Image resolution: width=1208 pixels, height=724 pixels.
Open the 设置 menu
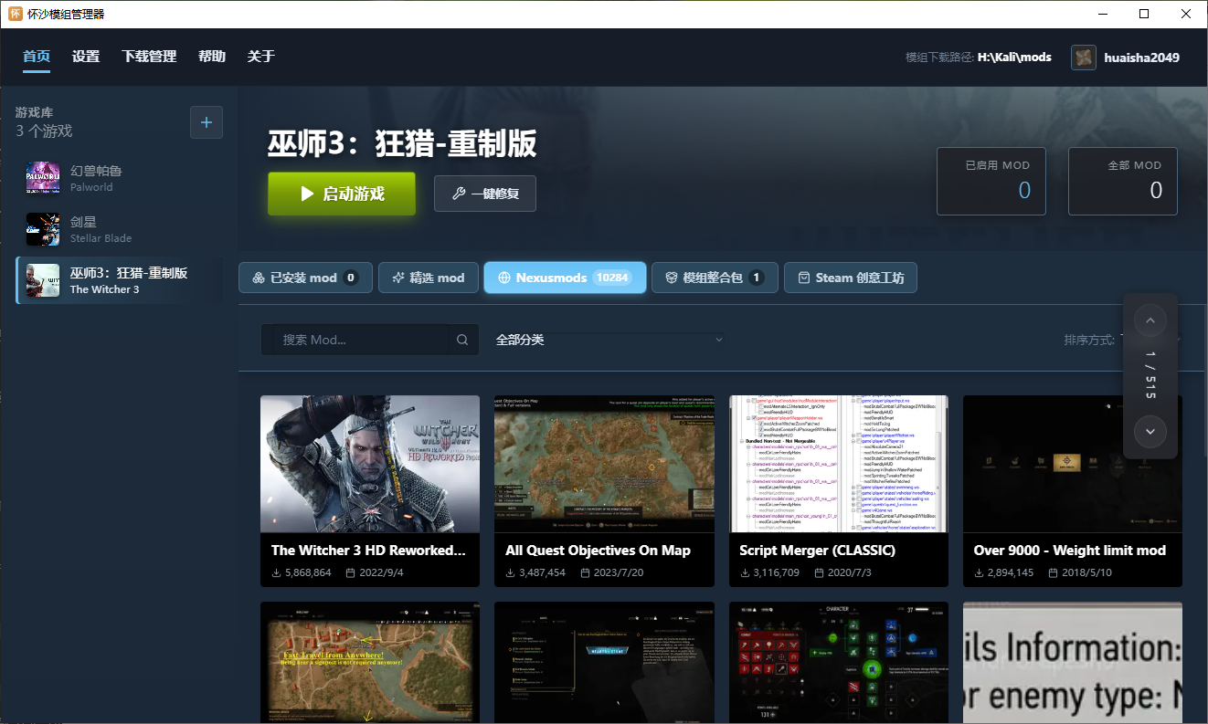point(86,57)
